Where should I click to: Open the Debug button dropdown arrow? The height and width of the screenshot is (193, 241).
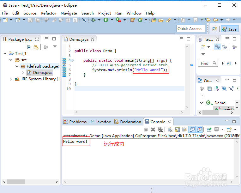coord(99,20)
